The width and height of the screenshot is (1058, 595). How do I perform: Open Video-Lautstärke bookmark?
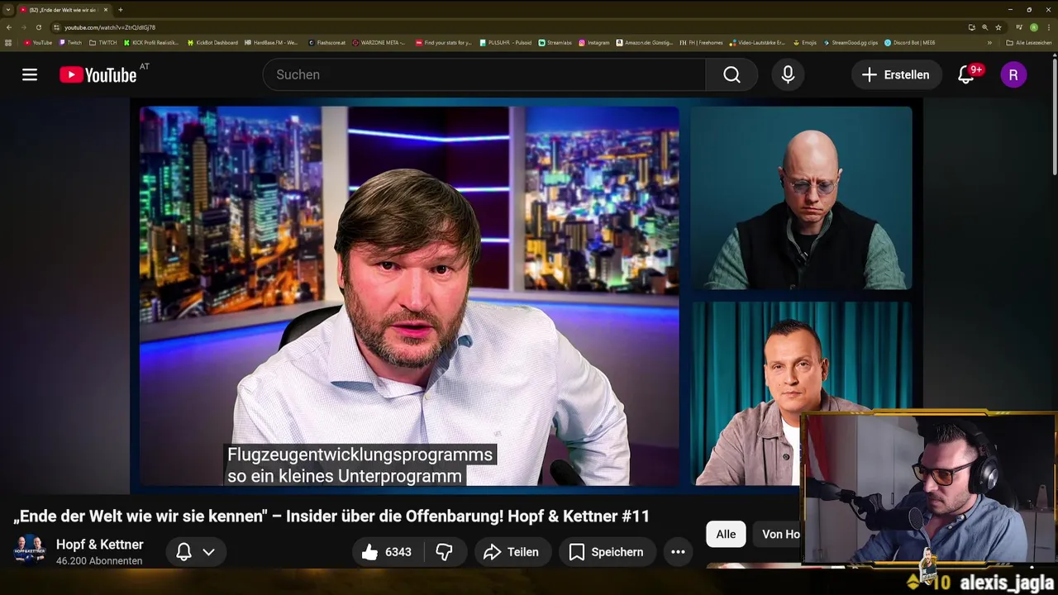pos(757,42)
